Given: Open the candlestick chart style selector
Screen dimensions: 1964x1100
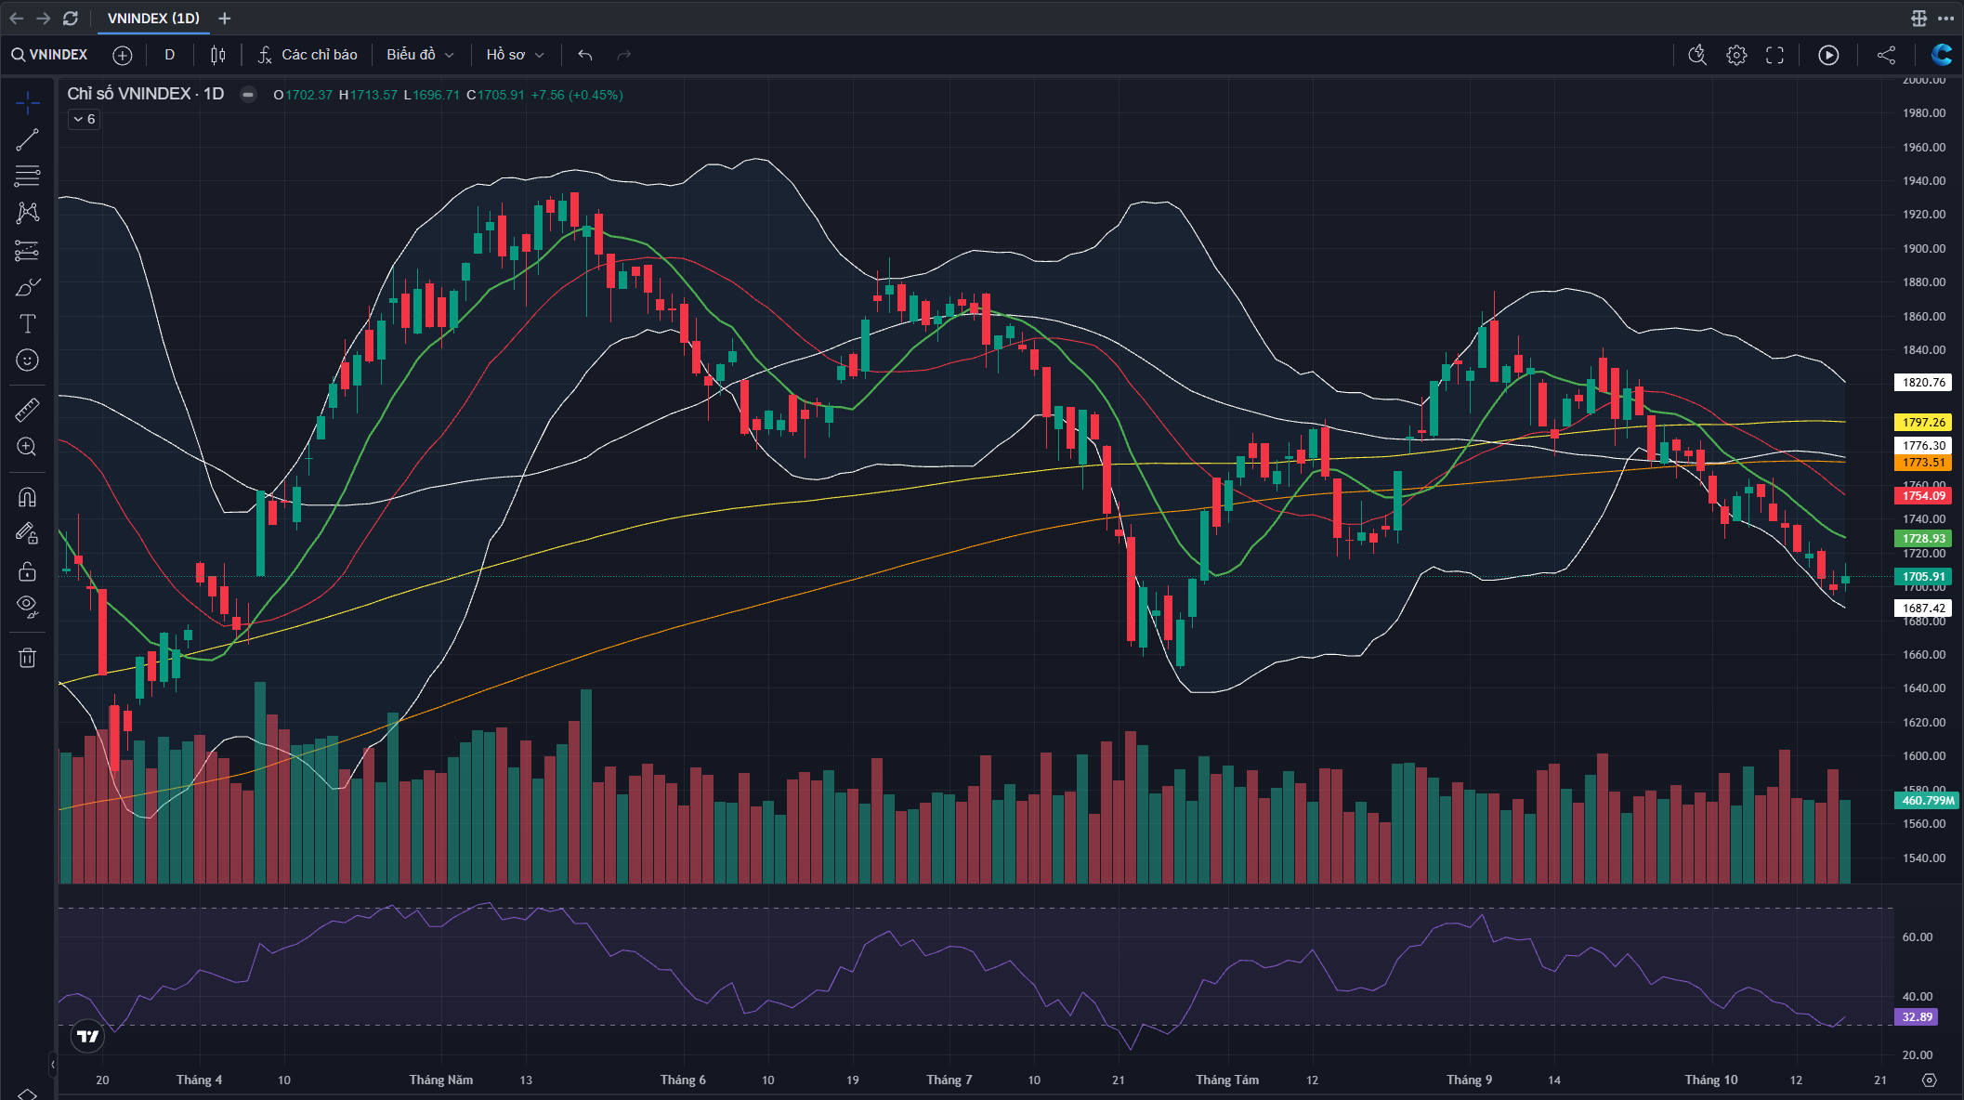Looking at the screenshot, I should click(218, 55).
